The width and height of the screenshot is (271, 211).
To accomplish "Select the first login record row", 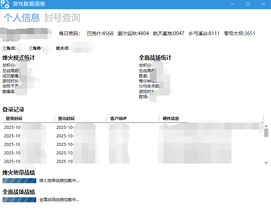I will (133, 127).
